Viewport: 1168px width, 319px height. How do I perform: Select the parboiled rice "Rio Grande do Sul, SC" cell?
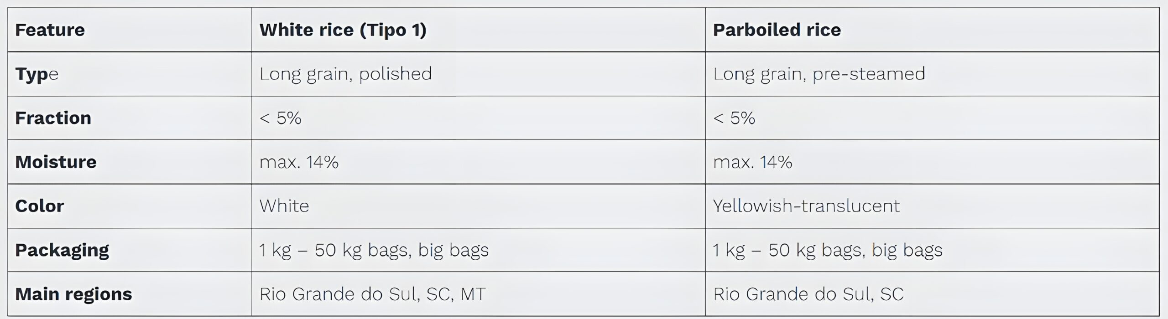click(808, 294)
